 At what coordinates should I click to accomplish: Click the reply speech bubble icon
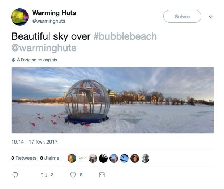[15, 175]
